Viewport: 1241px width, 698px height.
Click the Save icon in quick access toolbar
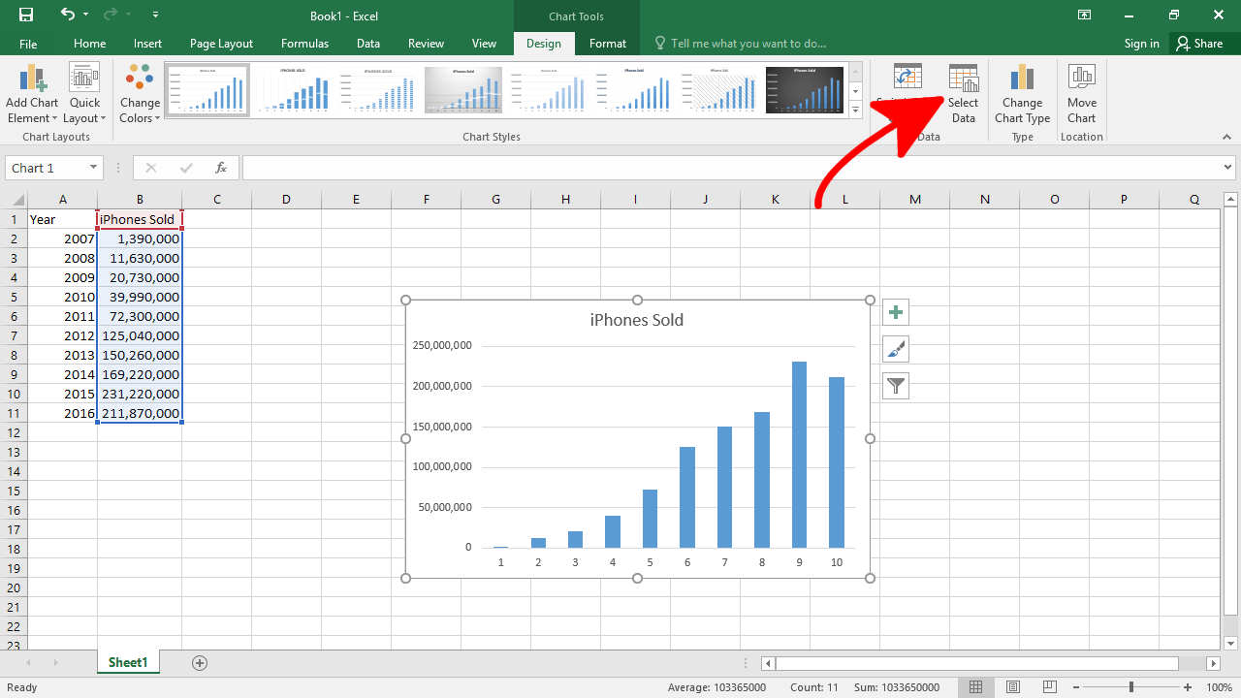26,15
